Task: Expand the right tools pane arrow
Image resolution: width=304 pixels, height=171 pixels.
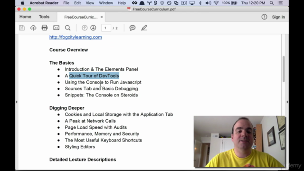Action: point(287,102)
